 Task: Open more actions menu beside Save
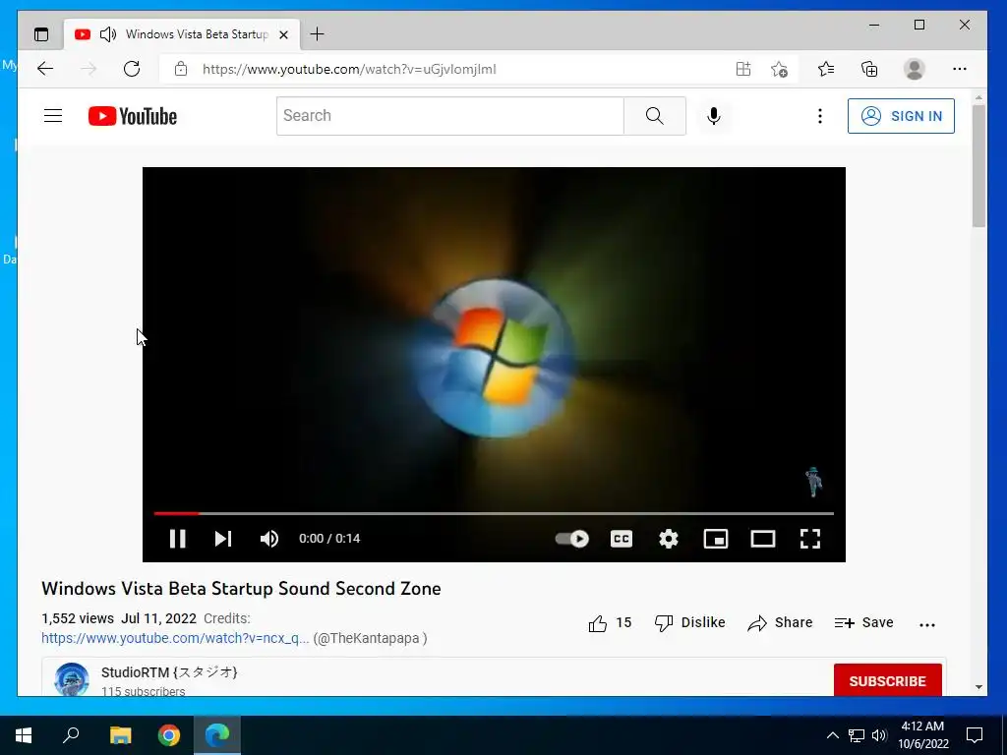[x=926, y=624]
